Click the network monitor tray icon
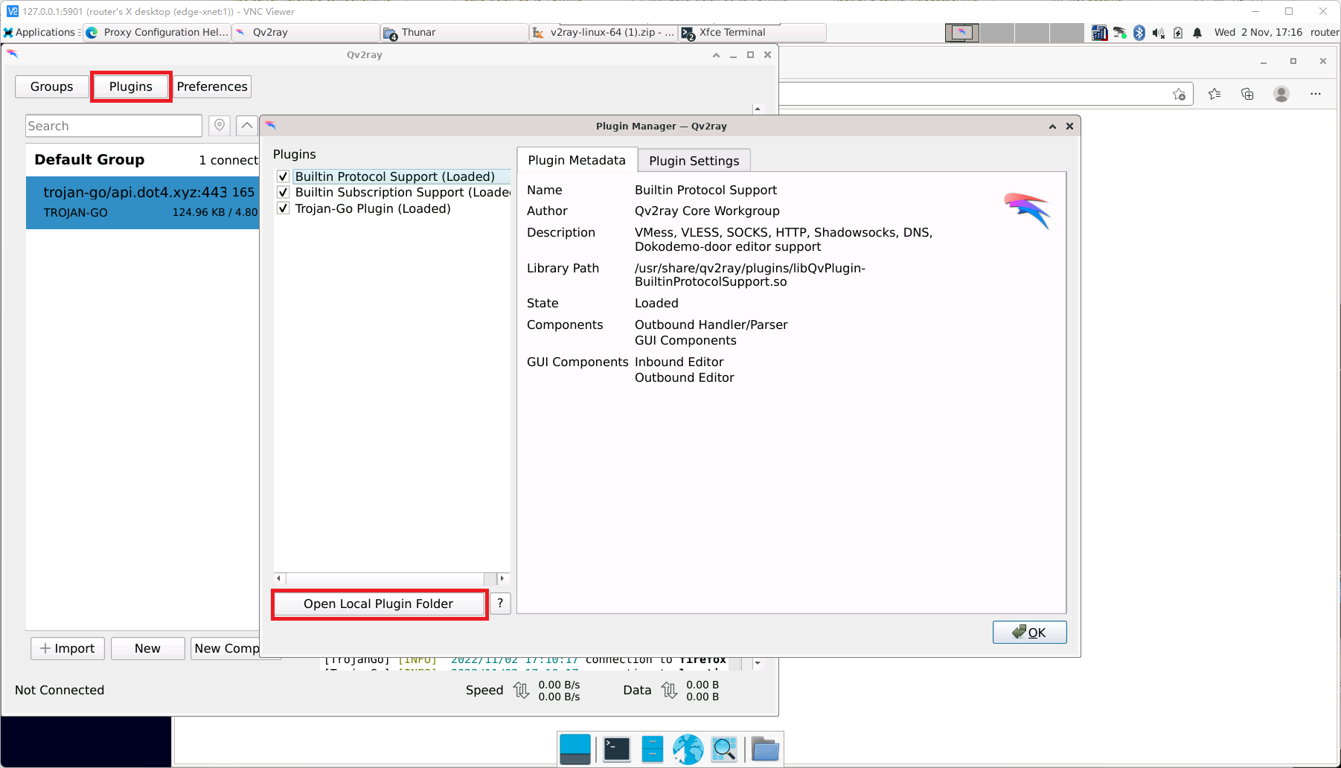 [1100, 33]
